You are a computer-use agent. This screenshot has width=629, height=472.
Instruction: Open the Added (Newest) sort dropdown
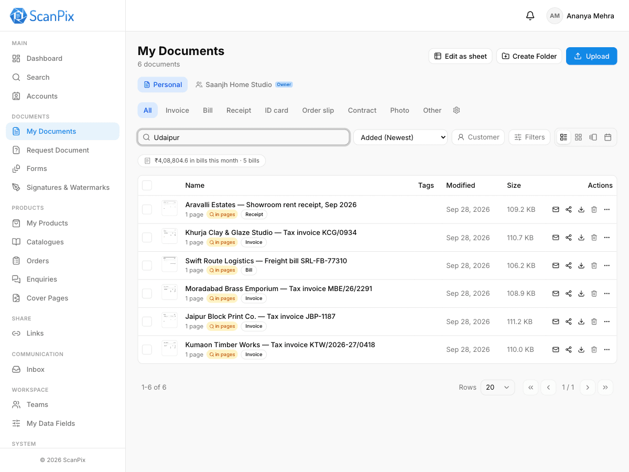click(x=400, y=137)
